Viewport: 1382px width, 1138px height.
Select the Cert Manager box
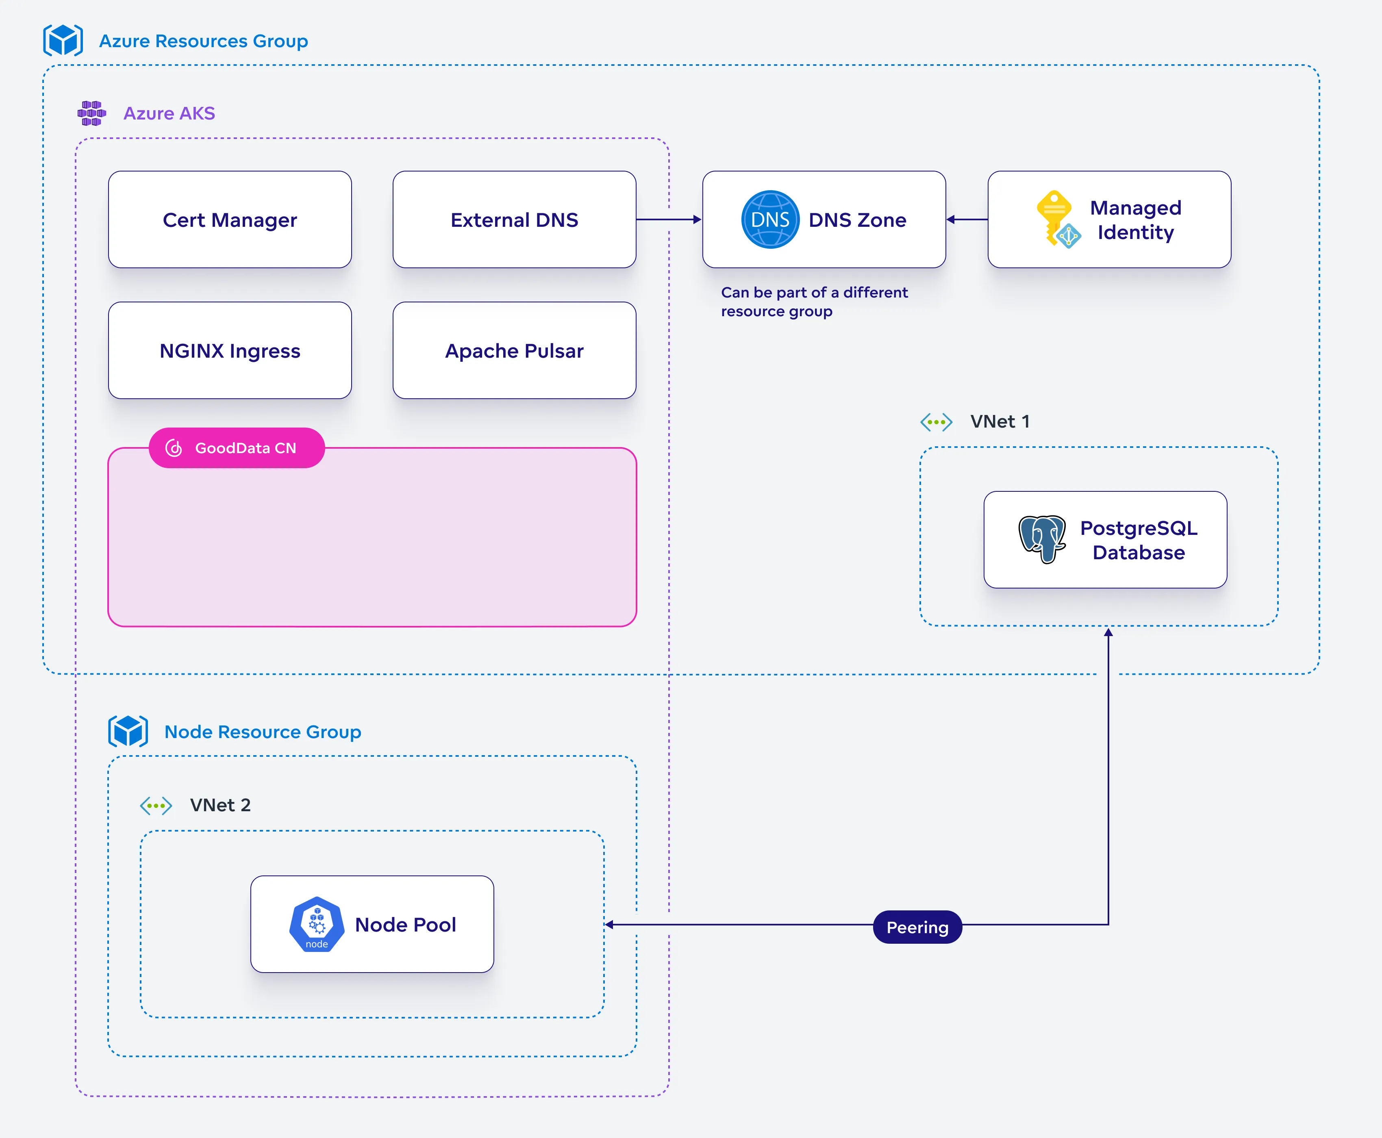[230, 219]
